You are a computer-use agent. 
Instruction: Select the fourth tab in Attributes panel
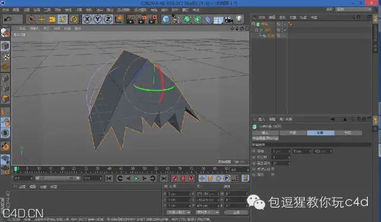348,133
